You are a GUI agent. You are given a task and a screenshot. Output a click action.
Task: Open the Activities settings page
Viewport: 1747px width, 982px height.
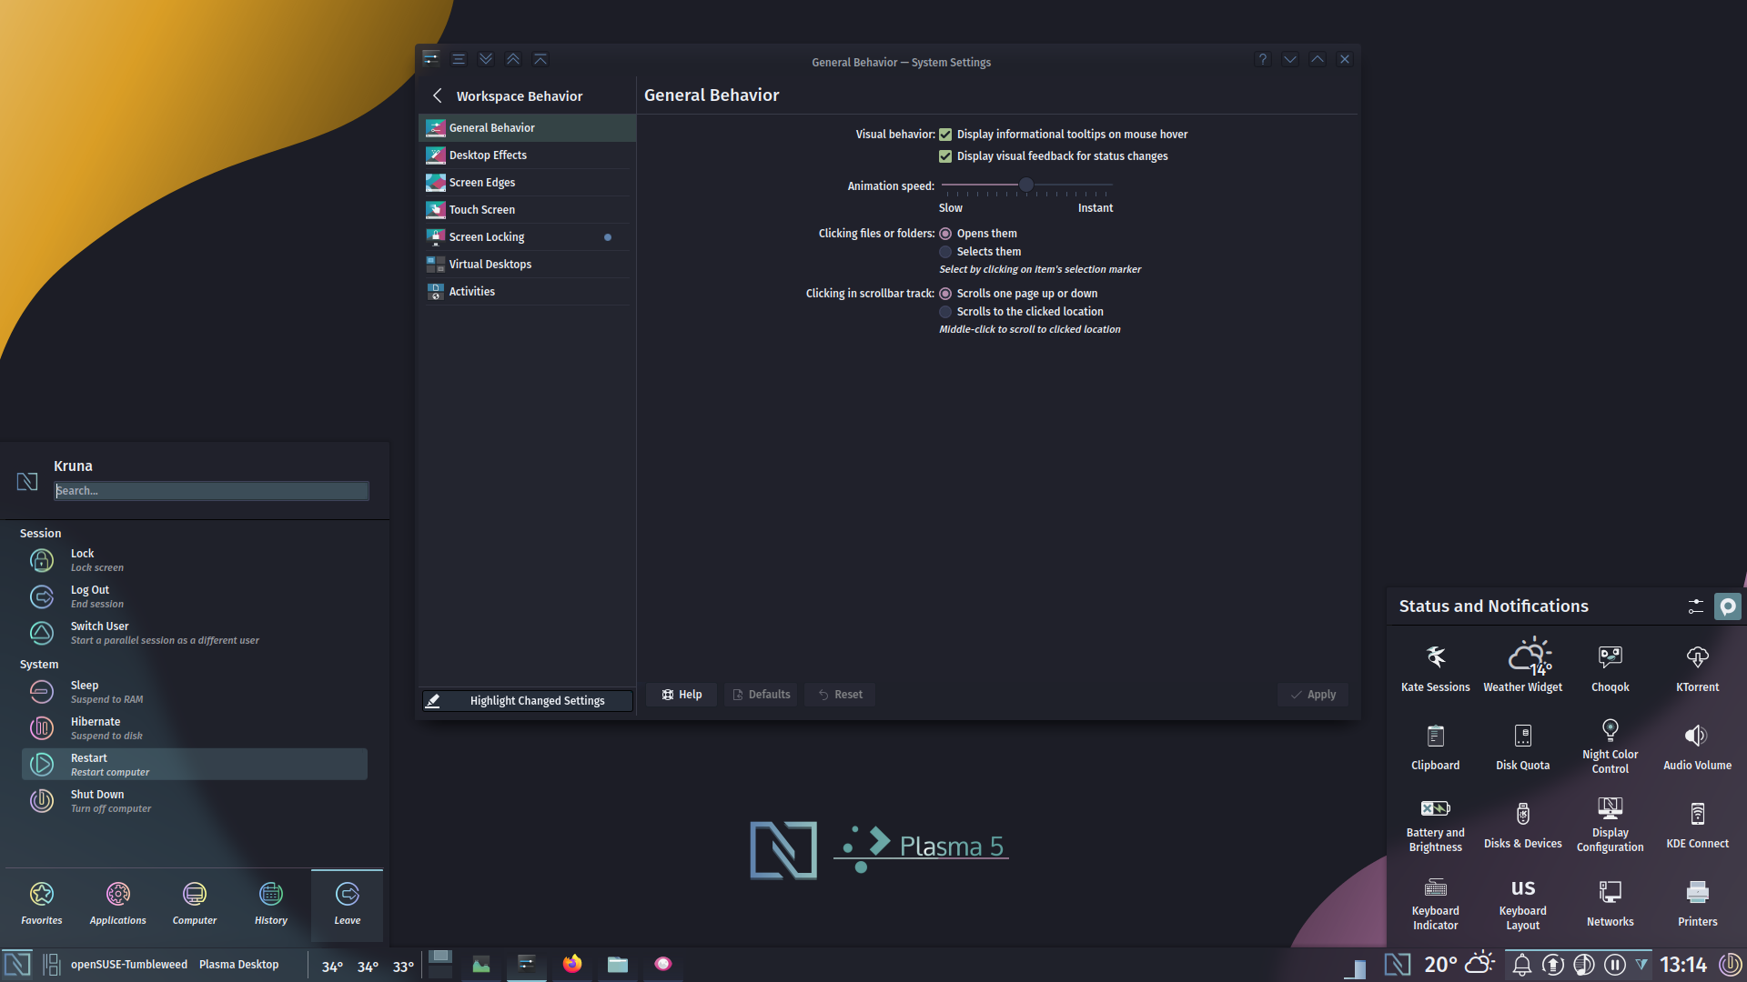[x=527, y=292]
